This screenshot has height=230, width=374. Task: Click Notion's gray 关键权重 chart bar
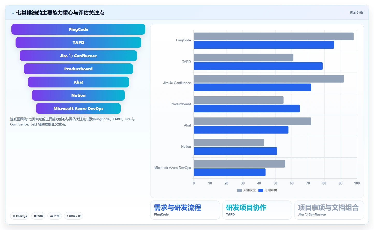[229, 142]
